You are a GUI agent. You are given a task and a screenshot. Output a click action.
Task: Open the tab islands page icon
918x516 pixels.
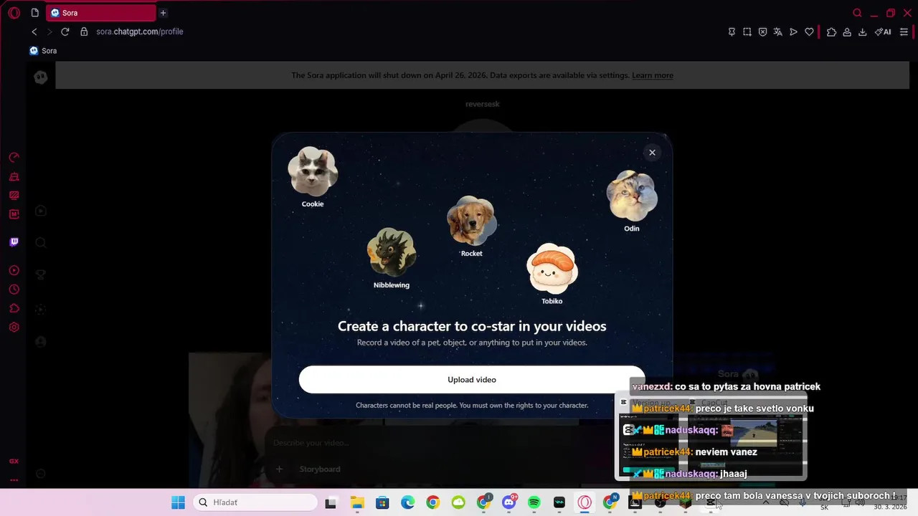coord(35,13)
